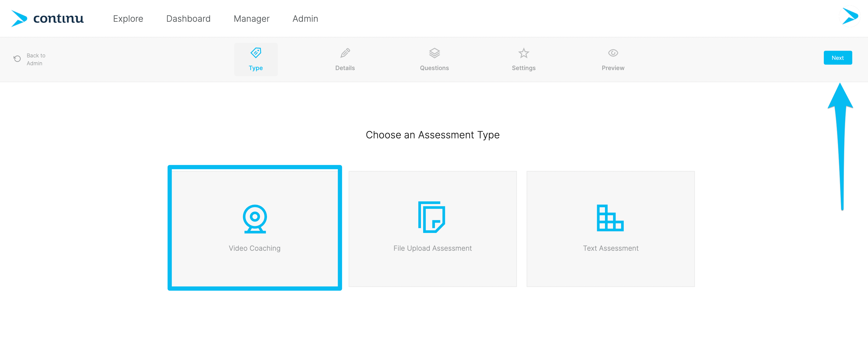Return via the Back to Admin link
This screenshot has width=868, height=351.
pyautogui.click(x=36, y=59)
